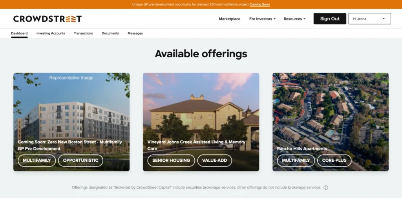View the Messages tab
The height and width of the screenshot is (199, 402).
pos(135,33)
